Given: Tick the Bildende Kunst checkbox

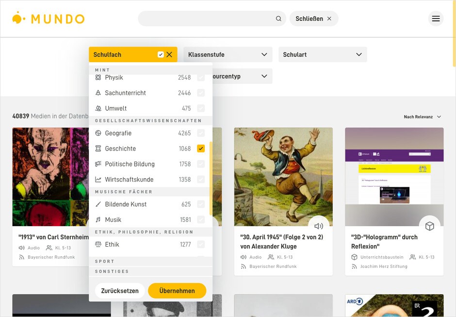Looking at the screenshot, I should (201, 204).
